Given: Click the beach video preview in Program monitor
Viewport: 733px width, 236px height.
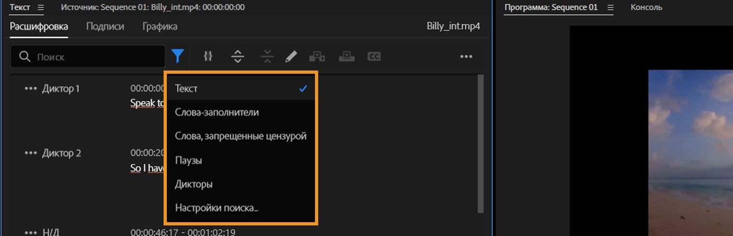Looking at the screenshot, I should [x=691, y=153].
